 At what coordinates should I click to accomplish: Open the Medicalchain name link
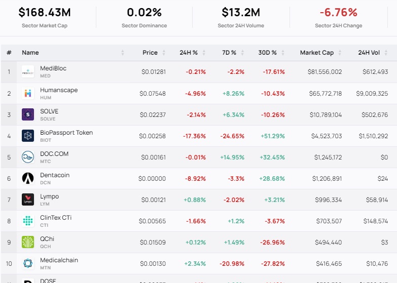pyautogui.click(x=59, y=260)
